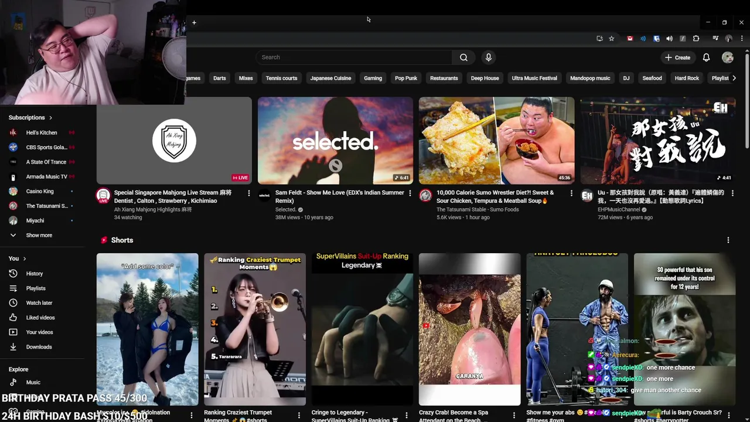
Task: Open a new browser tab
Action: pyautogui.click(x=194, y=23)
